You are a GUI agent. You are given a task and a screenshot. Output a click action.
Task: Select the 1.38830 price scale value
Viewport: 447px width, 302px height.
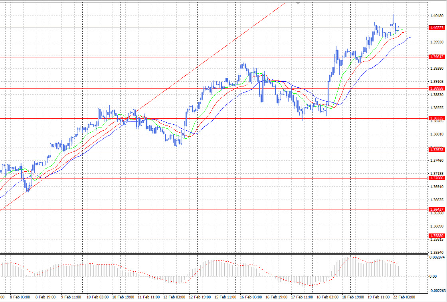[437, 95]
